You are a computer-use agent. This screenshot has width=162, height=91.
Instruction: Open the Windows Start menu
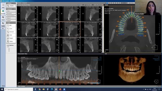click(x=2, y=89)
